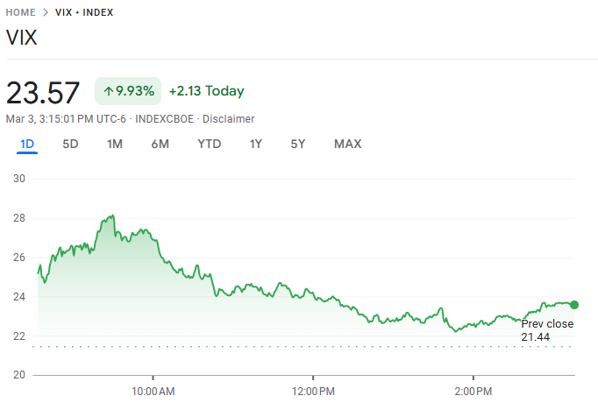Select the YTD chart tab

point(209,144)
